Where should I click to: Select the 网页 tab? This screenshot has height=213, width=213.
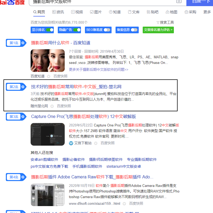pyautogui.click(x=39, y=12)
